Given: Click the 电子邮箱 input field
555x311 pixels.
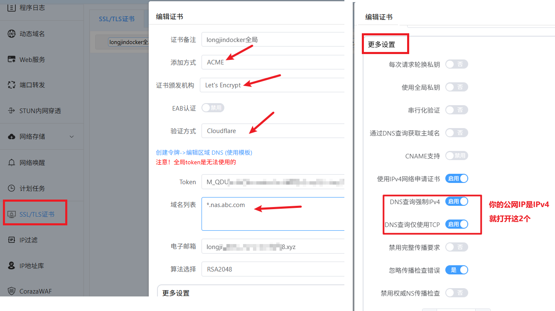Looking at the screenshot, I should pos(273,246).
